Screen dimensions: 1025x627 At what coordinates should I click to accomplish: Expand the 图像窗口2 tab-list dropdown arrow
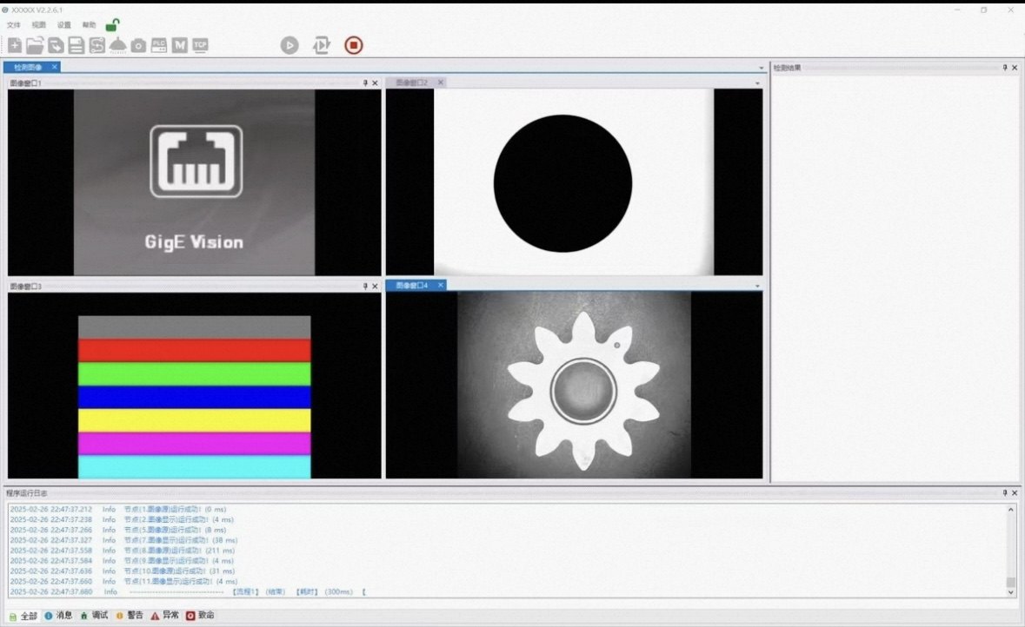757,83
